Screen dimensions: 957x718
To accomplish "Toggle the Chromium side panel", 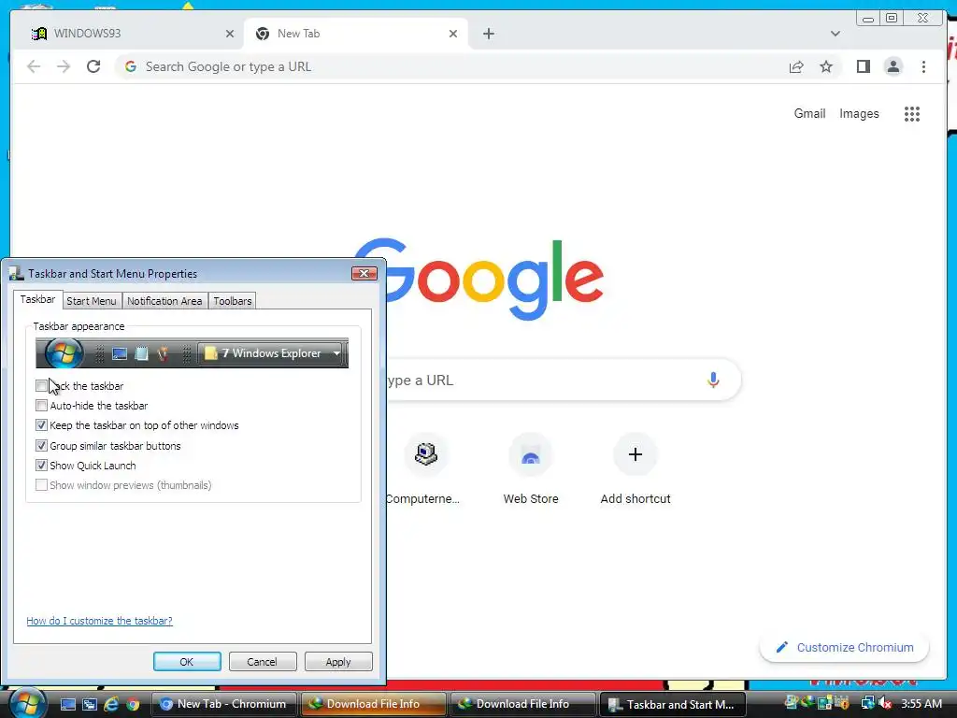I will [863, 66].
